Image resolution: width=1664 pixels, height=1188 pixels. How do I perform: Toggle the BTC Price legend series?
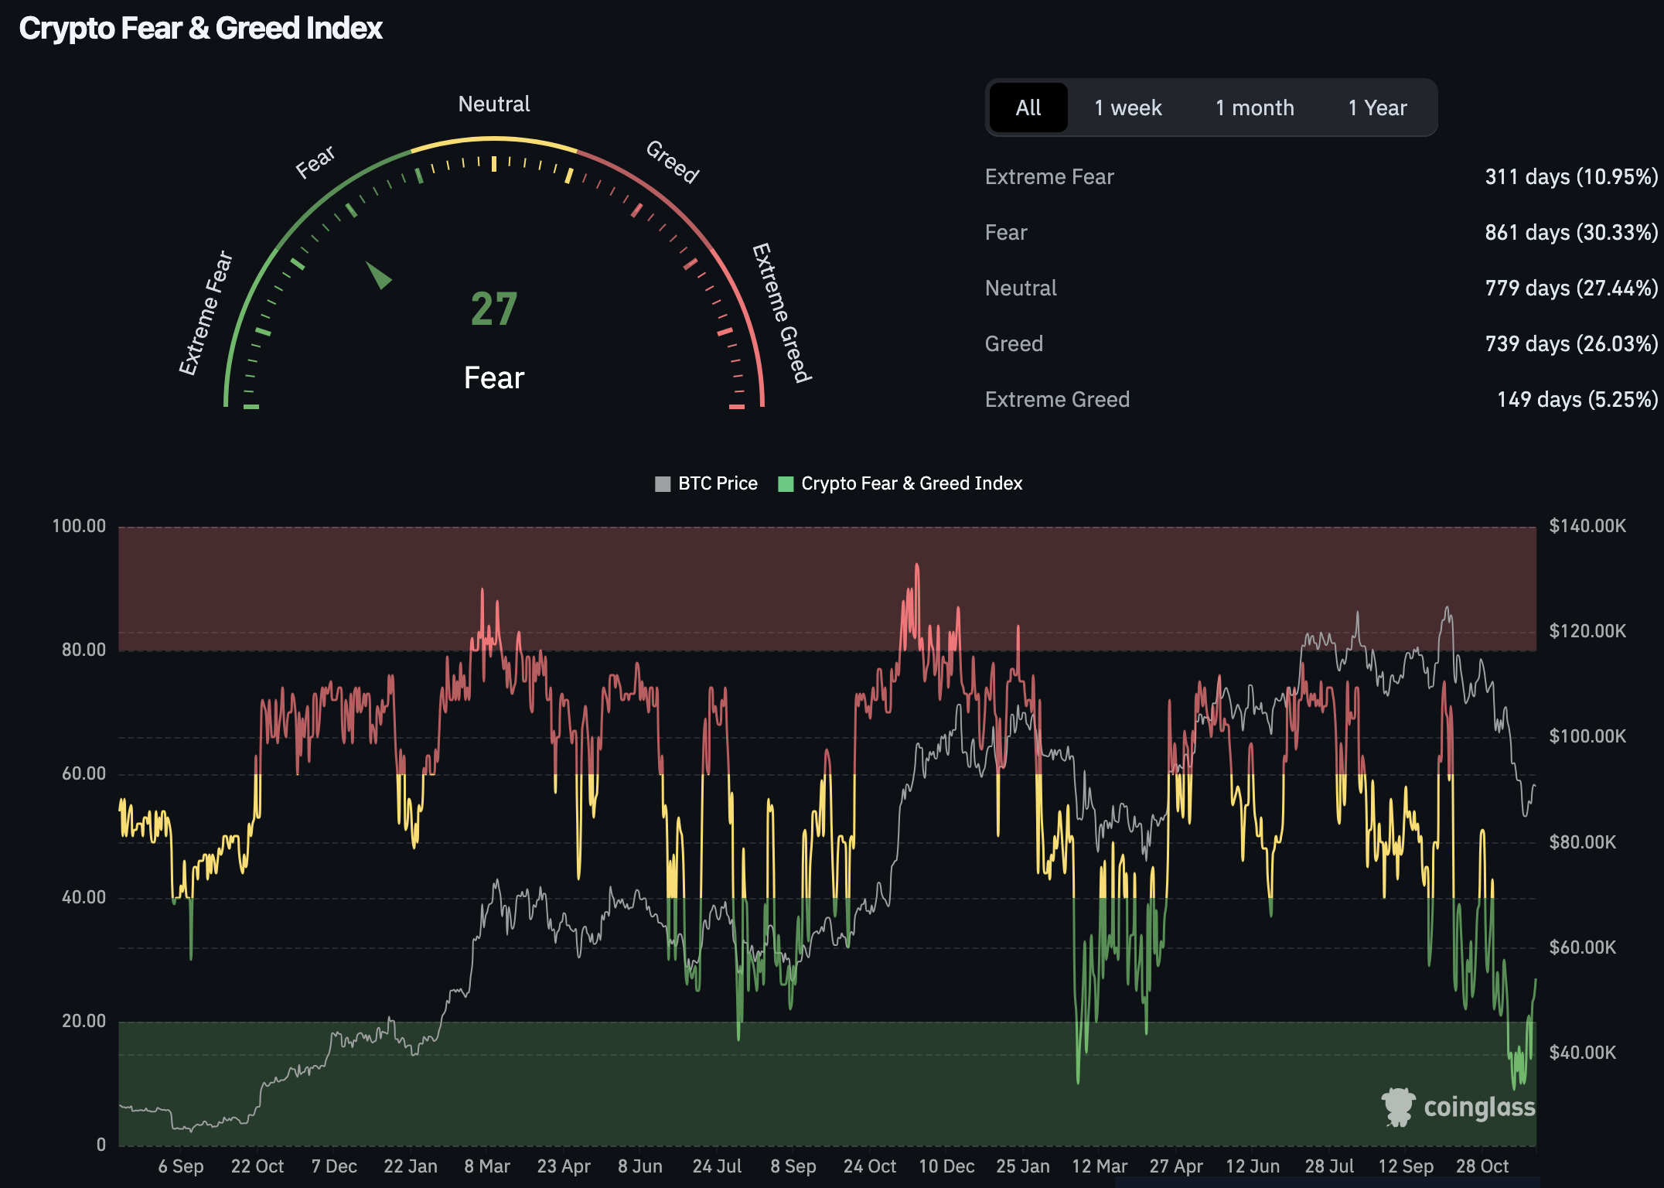pos(717,483)
